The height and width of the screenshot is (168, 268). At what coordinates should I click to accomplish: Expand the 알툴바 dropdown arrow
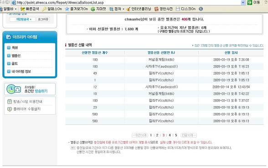pos(15,9)
